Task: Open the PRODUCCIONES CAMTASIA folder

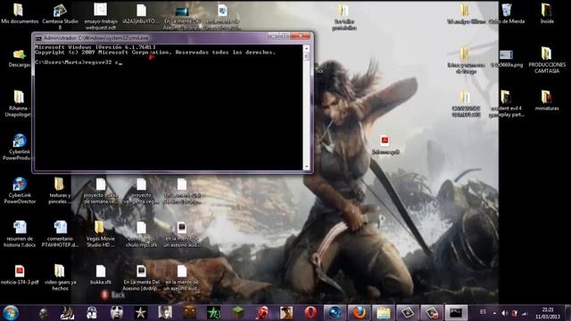Action: [x=547, y=61]
